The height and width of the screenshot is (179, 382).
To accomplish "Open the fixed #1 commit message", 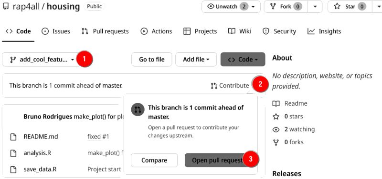I will (98, 137).
